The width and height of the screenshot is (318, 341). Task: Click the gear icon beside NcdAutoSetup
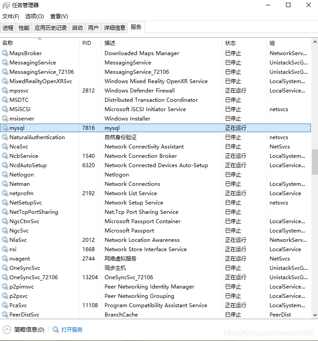(5, 165)
